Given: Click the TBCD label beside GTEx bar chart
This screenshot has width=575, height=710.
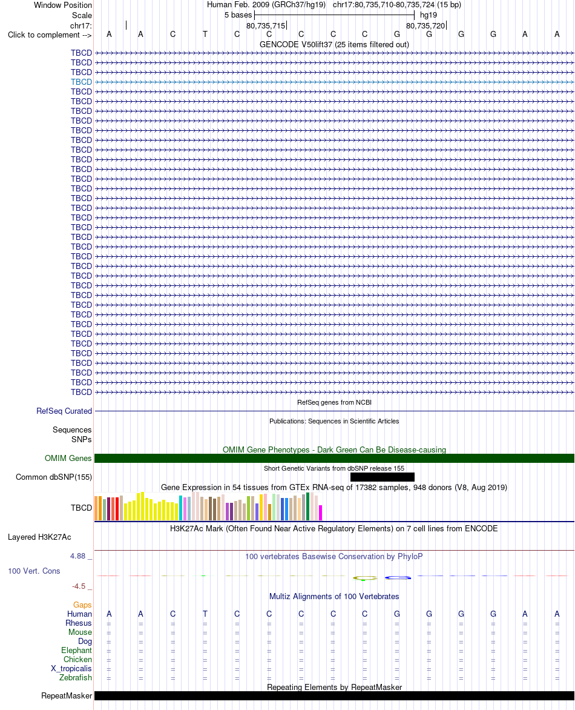Looking at the screenshot, I should [x=81, y=508].
